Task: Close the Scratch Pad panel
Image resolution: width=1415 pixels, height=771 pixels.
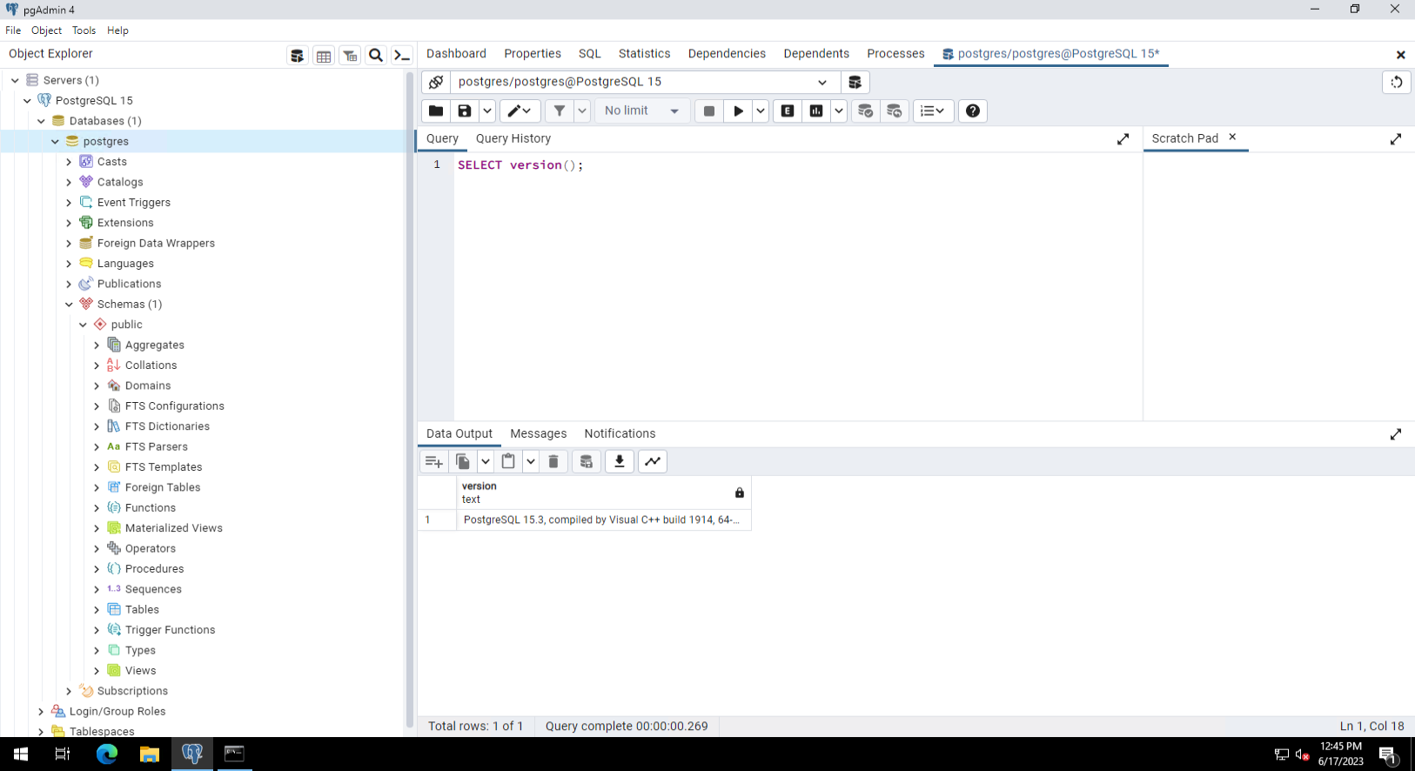Action: 1232,137
